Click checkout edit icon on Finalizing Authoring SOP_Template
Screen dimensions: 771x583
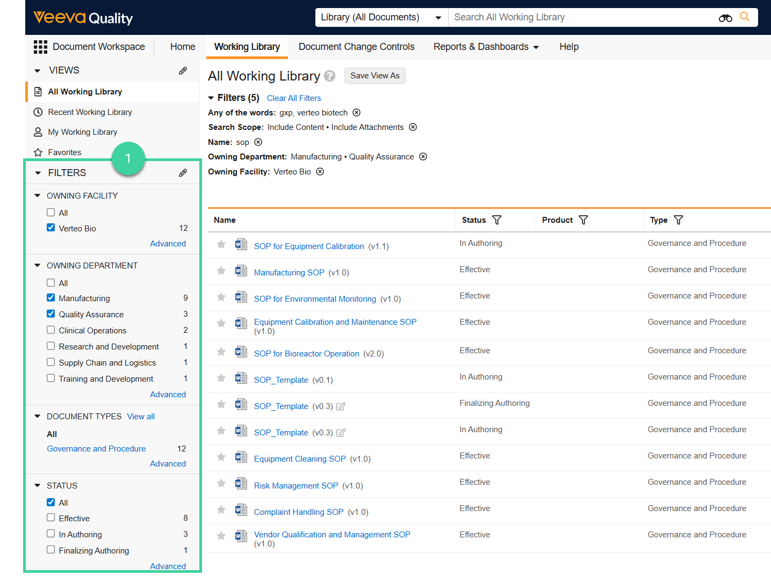341,406
